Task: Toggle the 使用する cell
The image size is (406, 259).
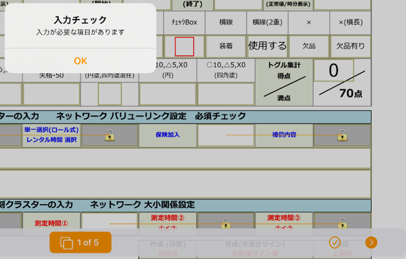Action: tap(267, 46)
